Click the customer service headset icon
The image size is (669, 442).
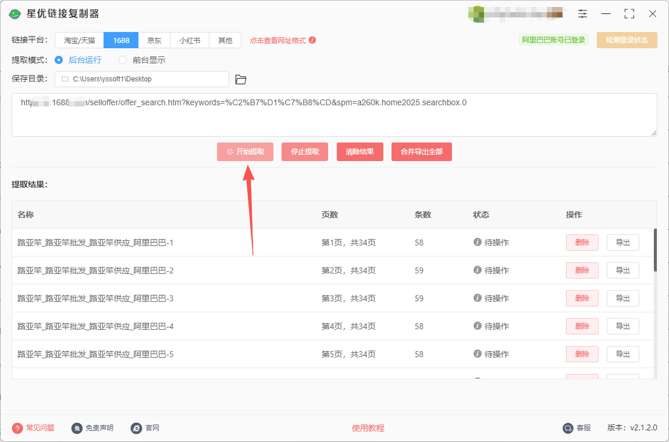568,428
